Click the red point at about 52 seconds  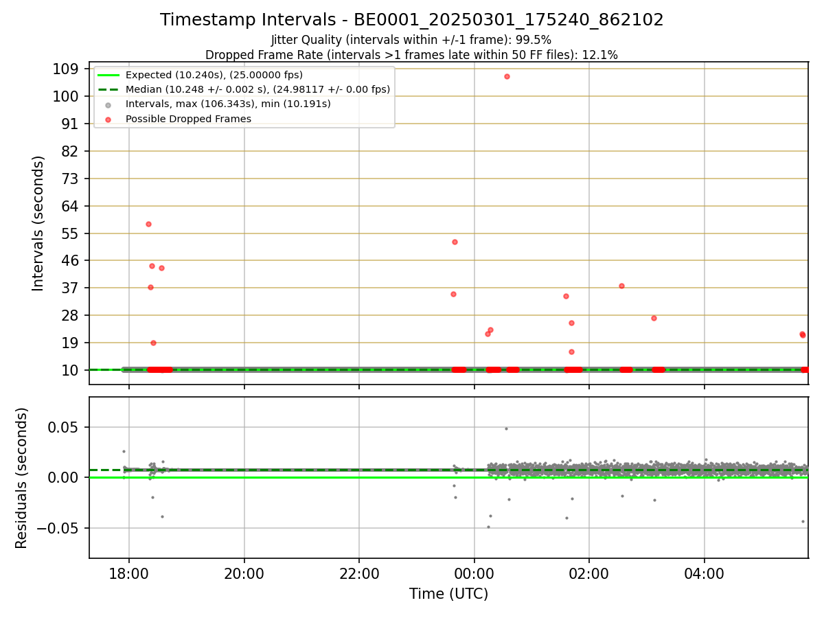455,242
